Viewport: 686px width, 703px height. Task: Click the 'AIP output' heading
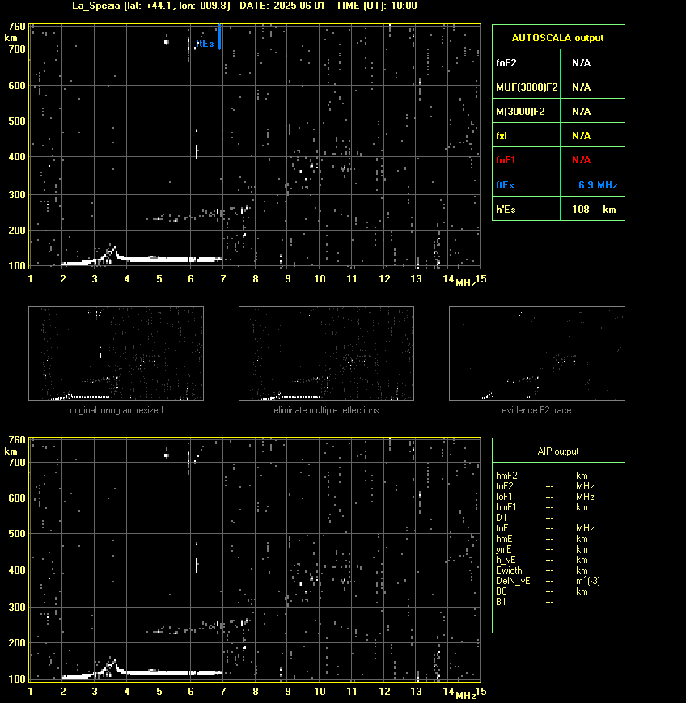tap(557, 451)
